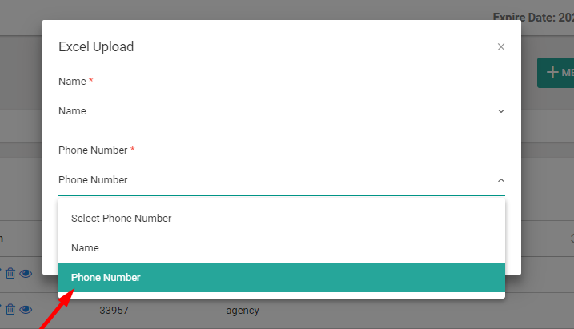
Task: Click the Expire Date text in the header
Action: point(533,17)
